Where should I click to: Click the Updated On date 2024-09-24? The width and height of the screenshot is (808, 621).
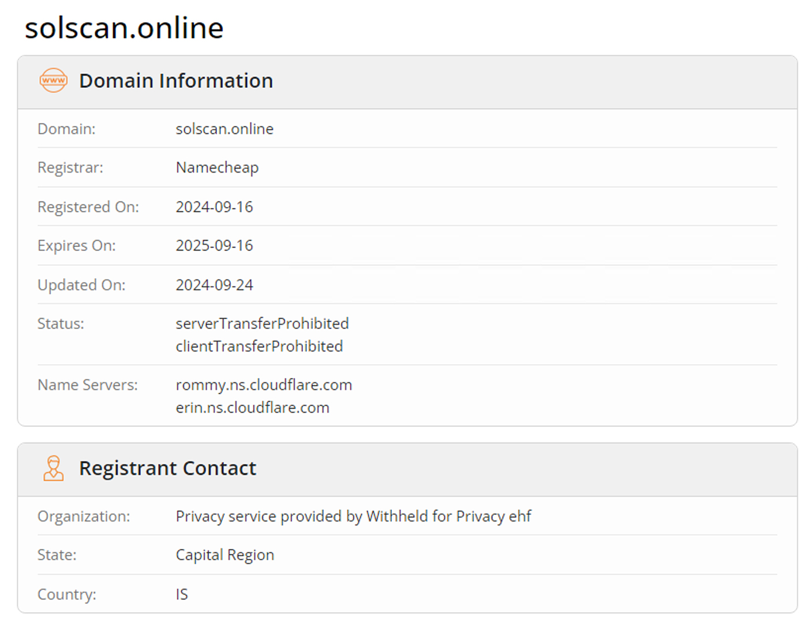(214, 285)
